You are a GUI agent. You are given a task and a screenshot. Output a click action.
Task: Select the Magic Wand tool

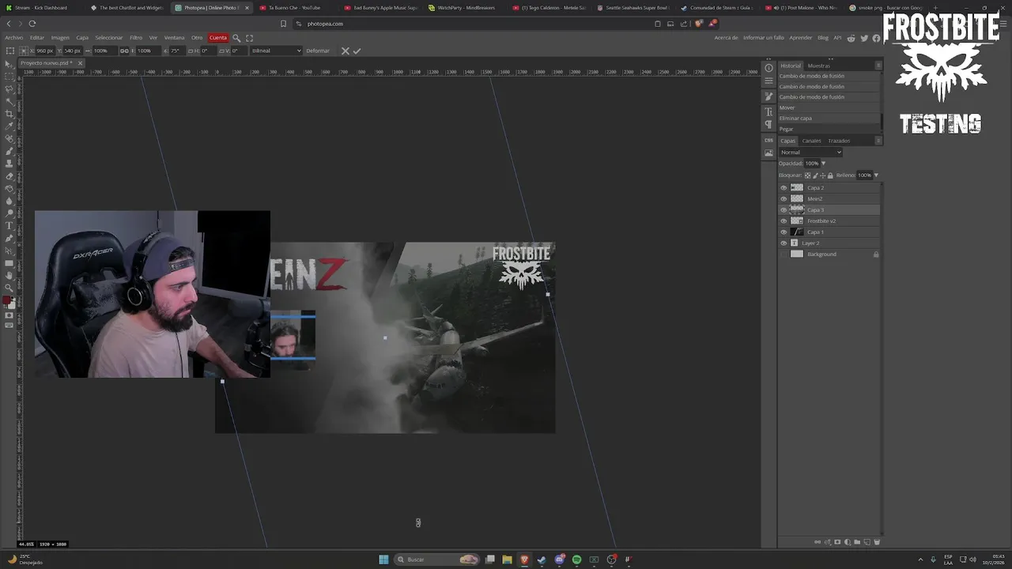click(x=9, y=102)
